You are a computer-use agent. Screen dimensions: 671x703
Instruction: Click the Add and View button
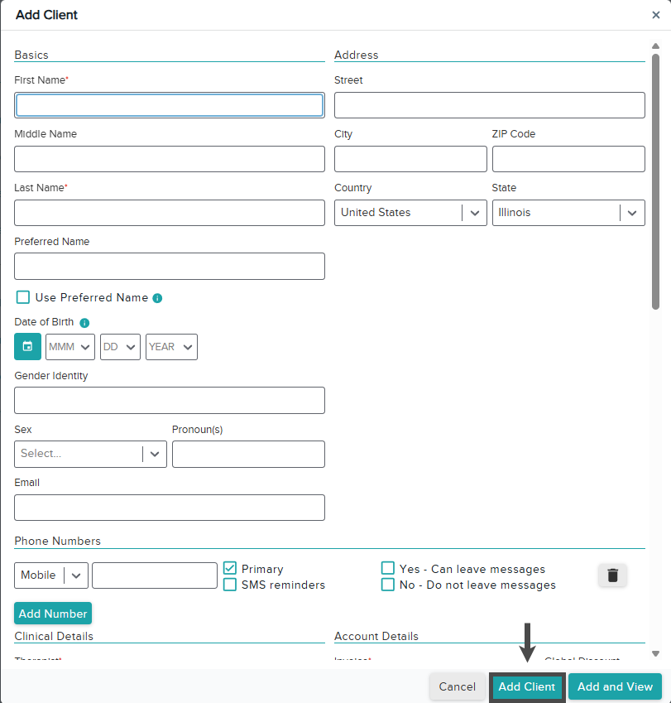coord(615,686)
